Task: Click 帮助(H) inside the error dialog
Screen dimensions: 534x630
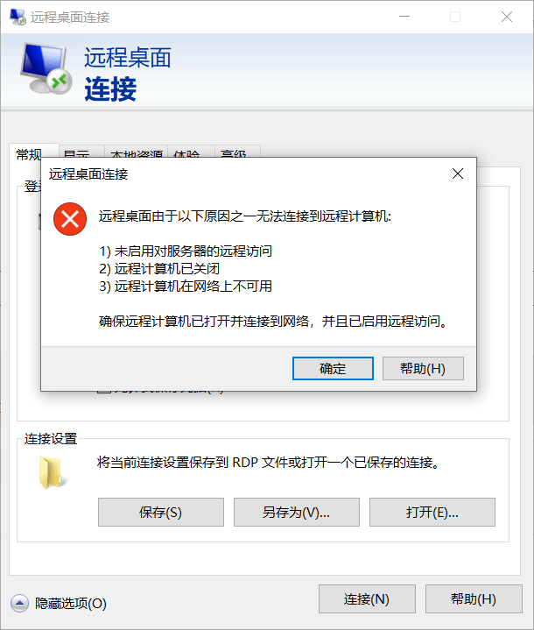Action: pyautogui.click(x=423, y=368)
